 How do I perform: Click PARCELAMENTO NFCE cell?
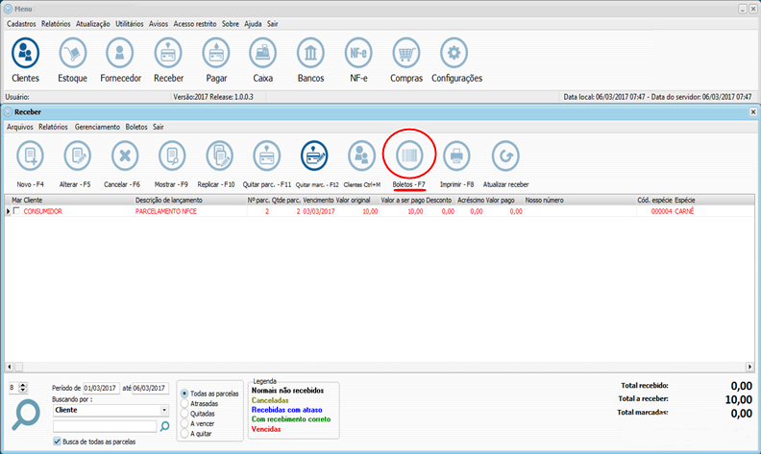tap(166, 211)
